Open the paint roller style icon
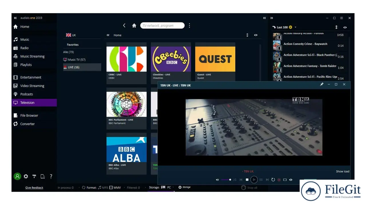This screenshot has width=366, height=205. pyautogui.click(x=34, y=176)
